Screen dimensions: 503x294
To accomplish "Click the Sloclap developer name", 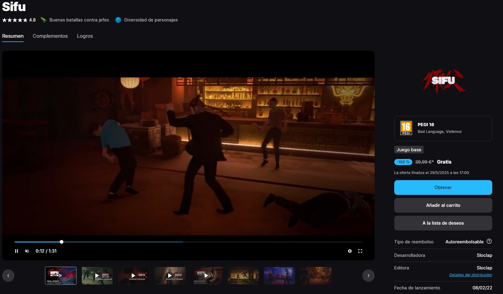I will point(484,255).
